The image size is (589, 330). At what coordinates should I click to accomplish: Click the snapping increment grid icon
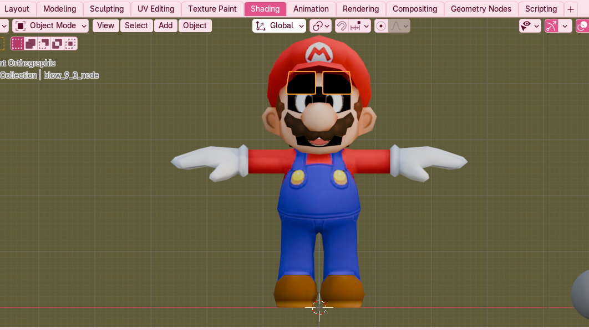pos(356,26)
